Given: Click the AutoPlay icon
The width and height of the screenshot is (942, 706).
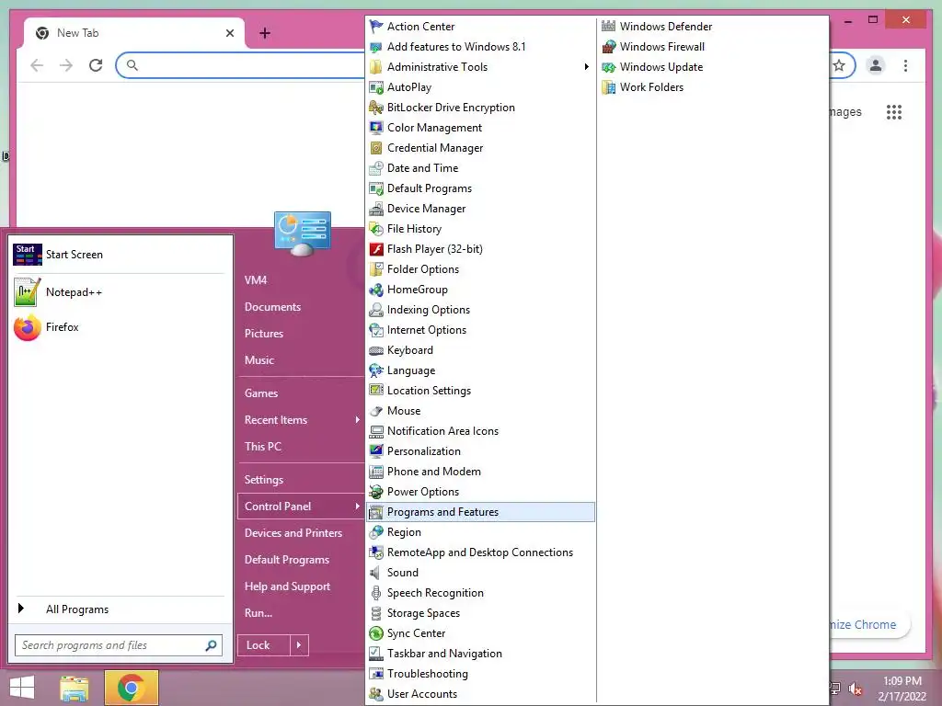Looking at the screenshot, I should [x=376, y=87].
